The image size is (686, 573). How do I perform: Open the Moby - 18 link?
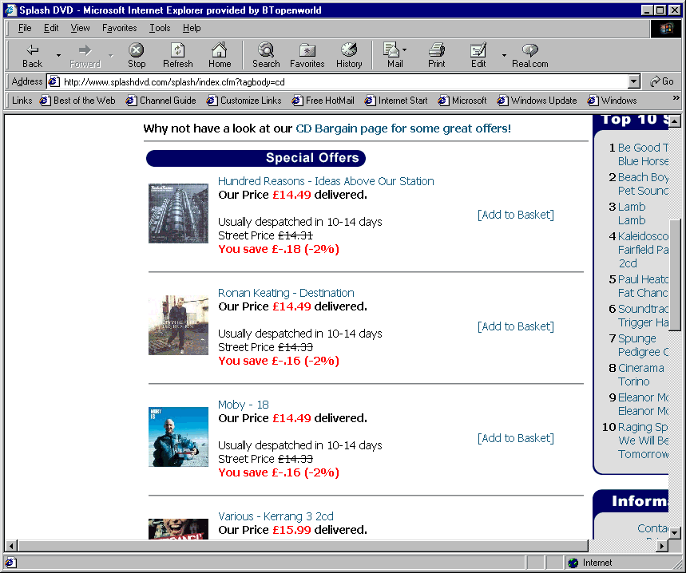coord(244,405)
